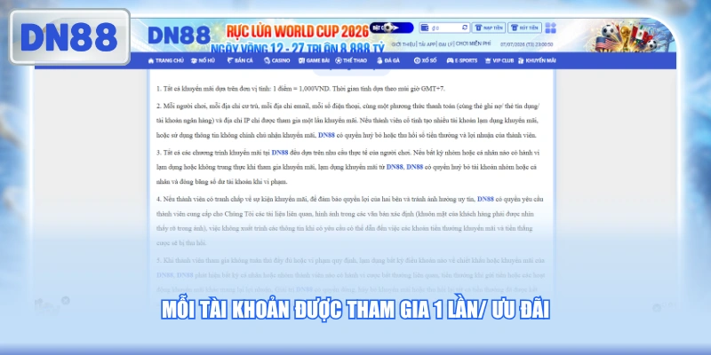Image resolution: width=711 pixels, height=355 pixels.
Task: Open the THỂ THAO menu
Action: point(350,60)
